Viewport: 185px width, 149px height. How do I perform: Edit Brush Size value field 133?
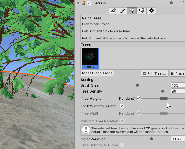(178, 85)
